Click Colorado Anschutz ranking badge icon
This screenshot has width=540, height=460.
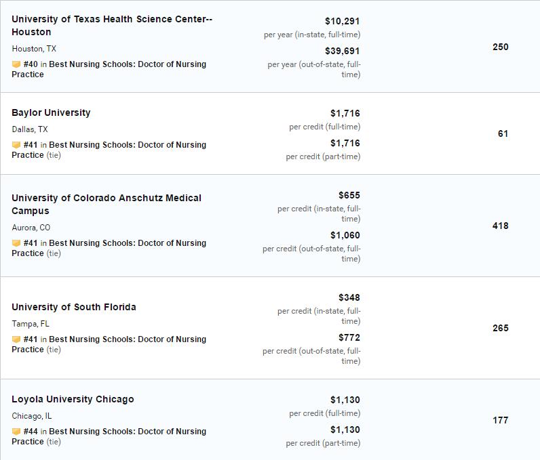click(x=16, y=243)
